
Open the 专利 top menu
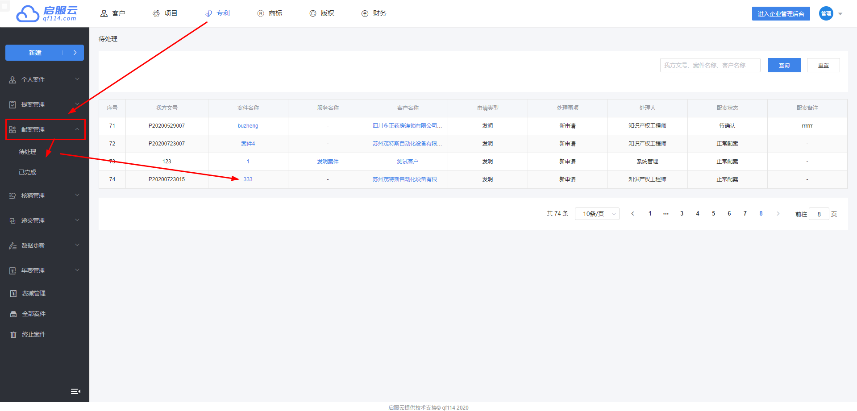point(217,13)
